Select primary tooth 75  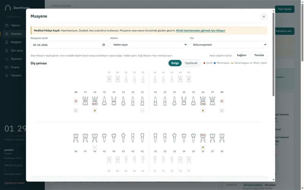(x=188, y=160)
